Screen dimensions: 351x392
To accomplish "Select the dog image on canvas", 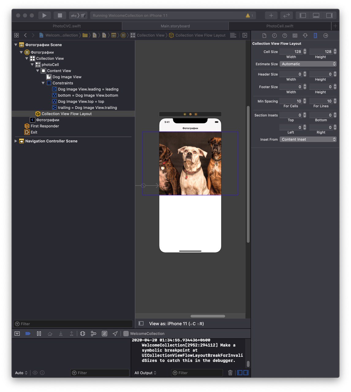I will click(190, 164).
